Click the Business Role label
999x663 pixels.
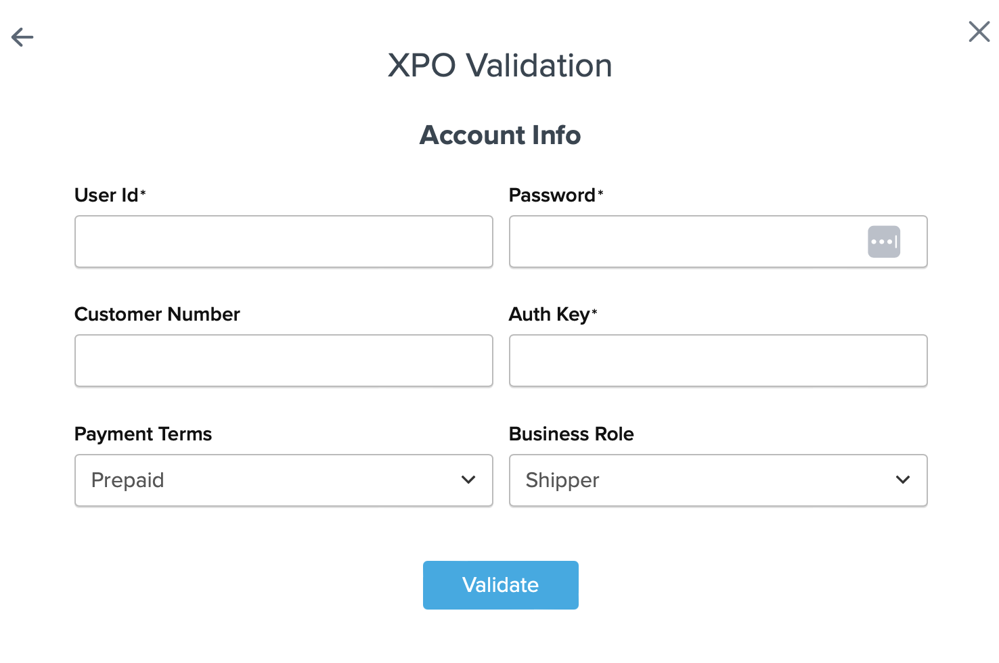click(x=571, y=434)
